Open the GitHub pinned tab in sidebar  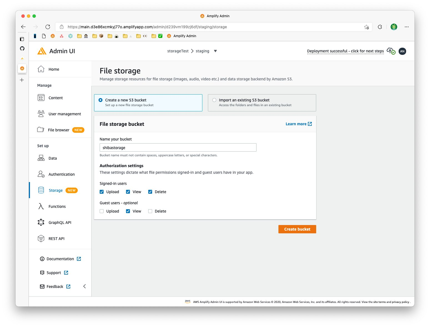(22, 48)
